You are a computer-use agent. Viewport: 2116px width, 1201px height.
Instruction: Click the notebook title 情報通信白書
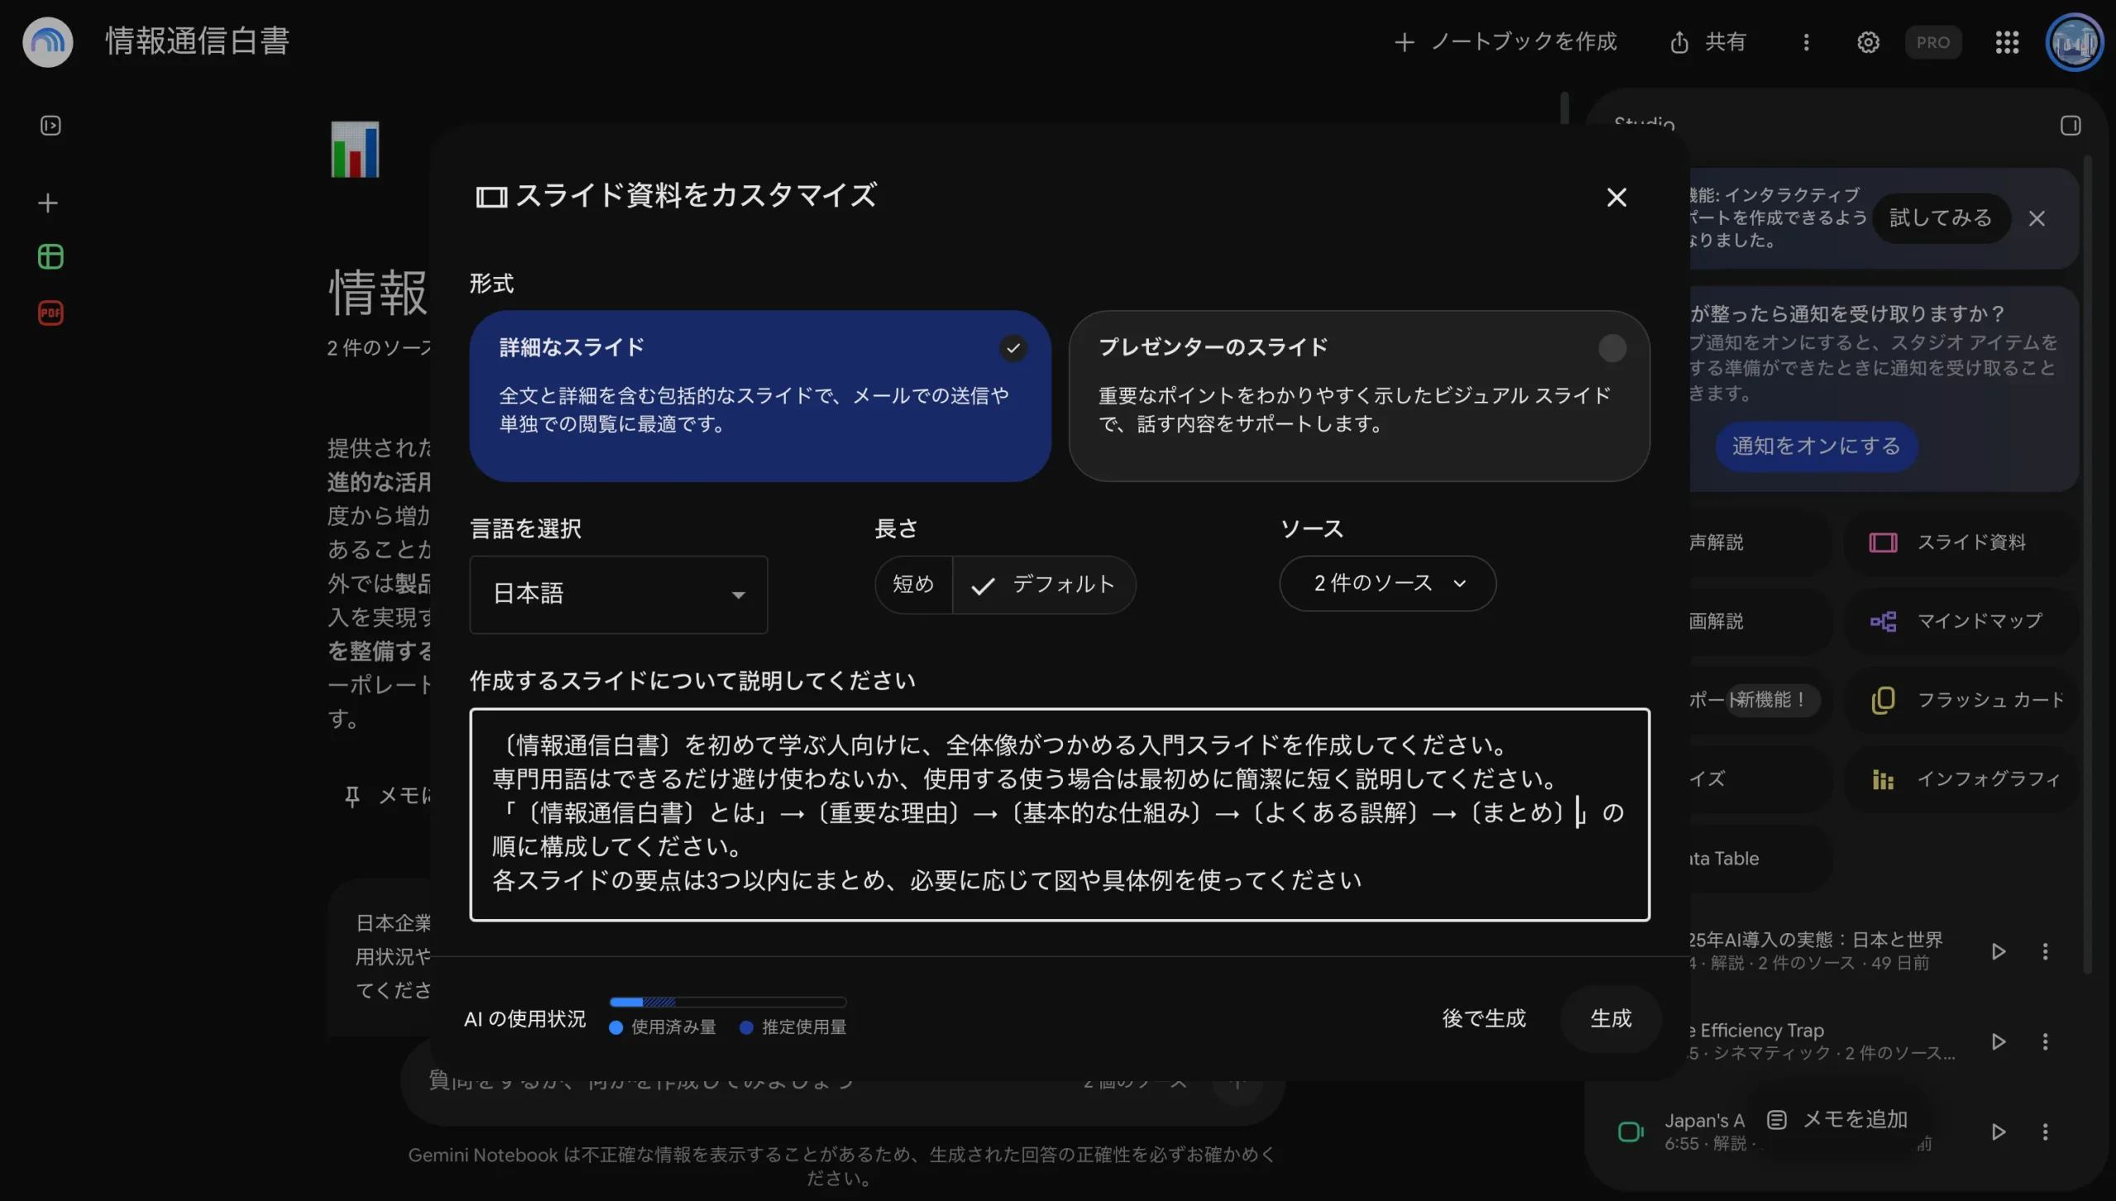click(198, 41)
